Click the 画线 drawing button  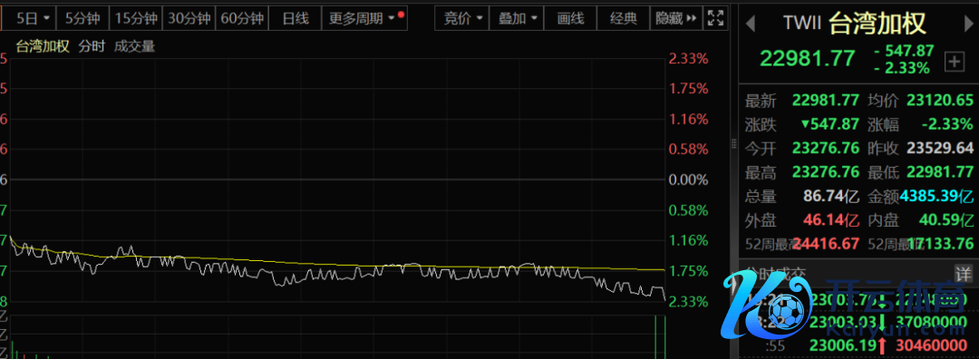click(x=571, y=18)
